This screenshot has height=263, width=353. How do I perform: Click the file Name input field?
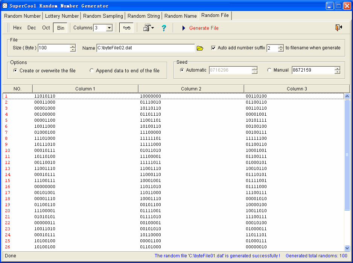[145, 48]
